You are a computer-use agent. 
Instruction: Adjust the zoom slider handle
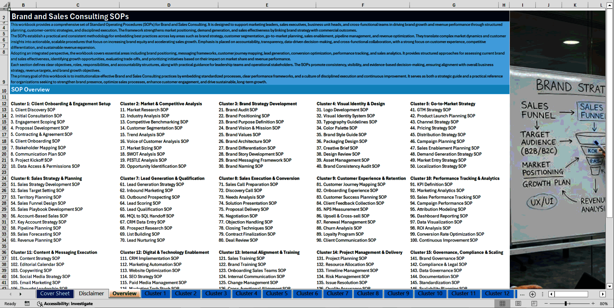point(566,304)
